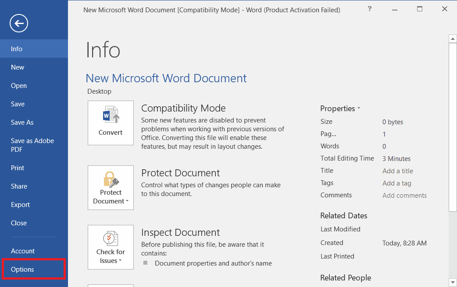Image resolution: width=457 pixels, height=287 pixels.
Task: Click the 'New Microsoft Word Document' blue title
Action: (x=166, y=78)
